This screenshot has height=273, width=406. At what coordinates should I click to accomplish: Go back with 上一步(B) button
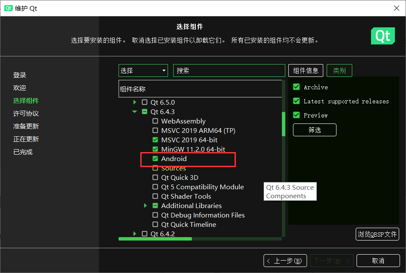click(x=285, y=261)
